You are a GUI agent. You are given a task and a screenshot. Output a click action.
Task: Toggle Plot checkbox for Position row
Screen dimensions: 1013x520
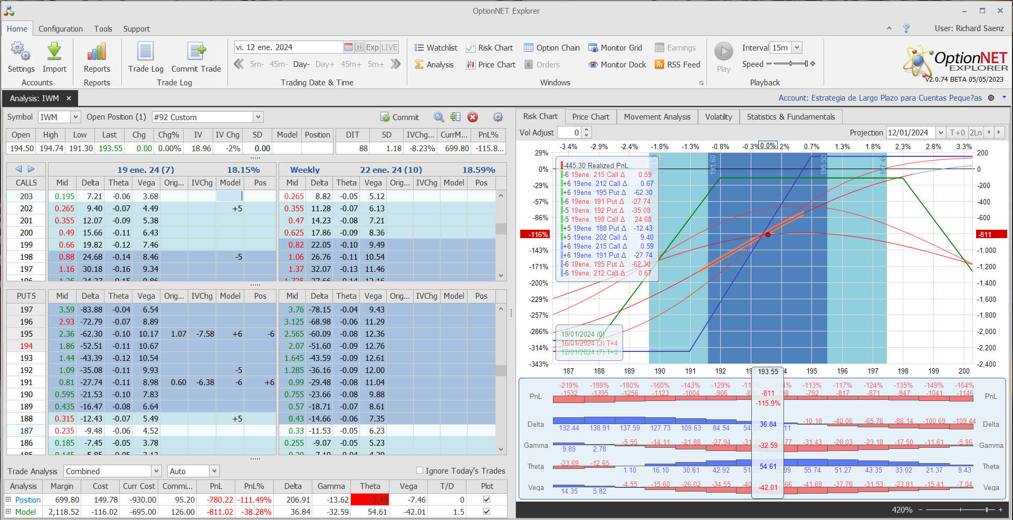point(486,499)
